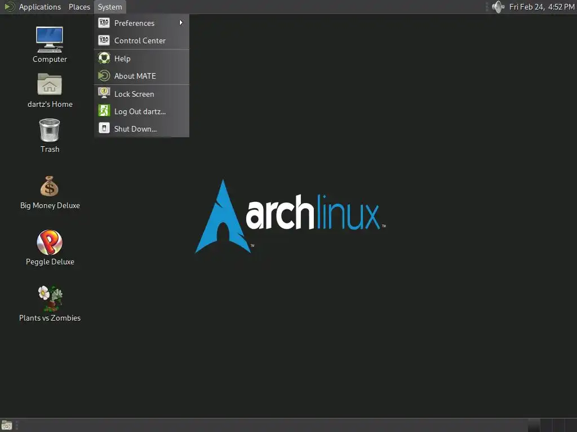Open Preferences entry in System menu
This screenshot has width=577, height=432.
(x=141, y=22)
